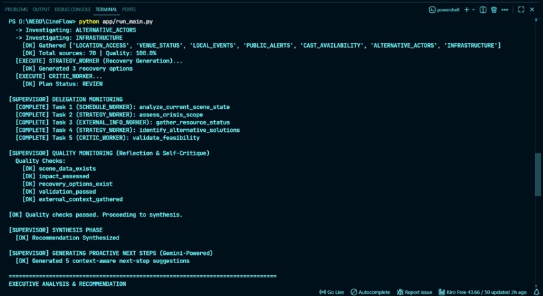Split the terminal pane

pos(483,9)
